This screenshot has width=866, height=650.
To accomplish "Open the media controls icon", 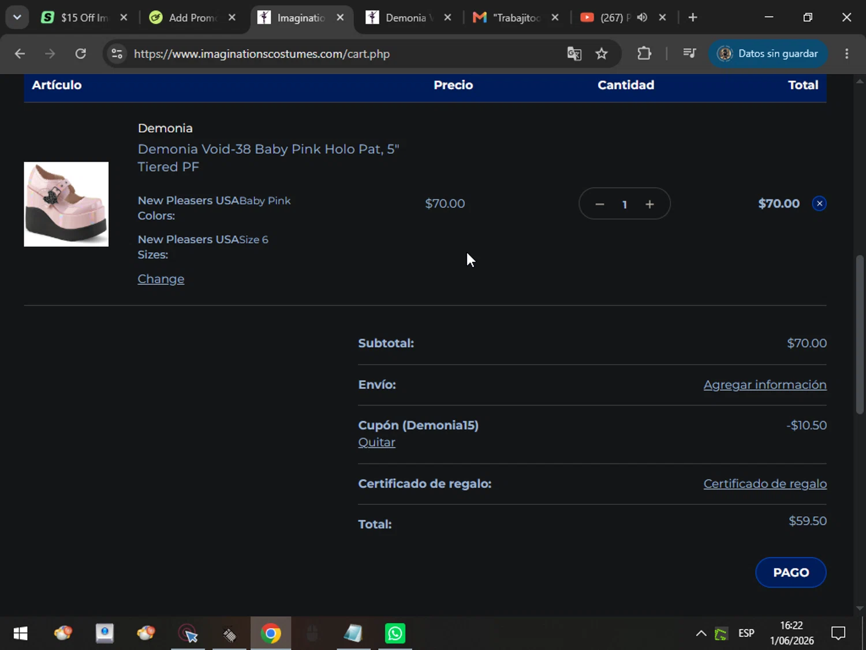I will click(x=689, y=54).
